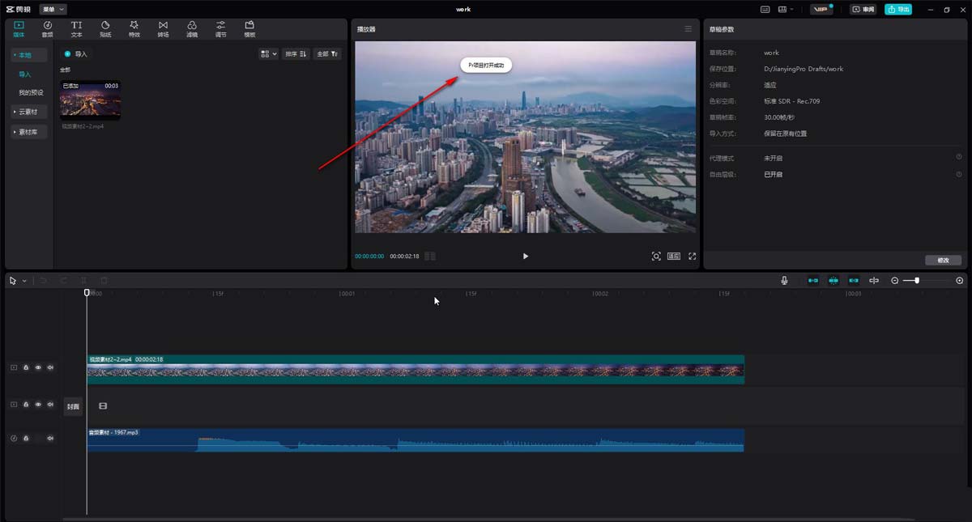Image resolution: width=972 pixels, height=522 pixels.
Task: Open the 菜单 dropdown menu
Action: (53, 9)
